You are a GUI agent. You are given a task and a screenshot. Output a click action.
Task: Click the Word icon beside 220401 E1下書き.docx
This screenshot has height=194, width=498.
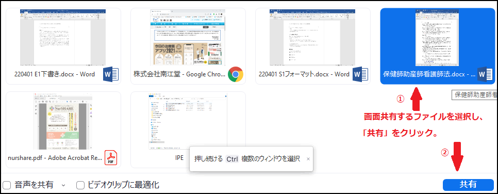(x=111, y=74)
